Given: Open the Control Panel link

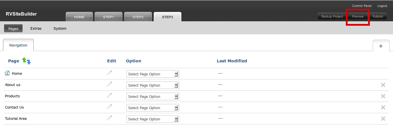Looking at the screenshot, I should pyautogui.click(x=362, y=6).
